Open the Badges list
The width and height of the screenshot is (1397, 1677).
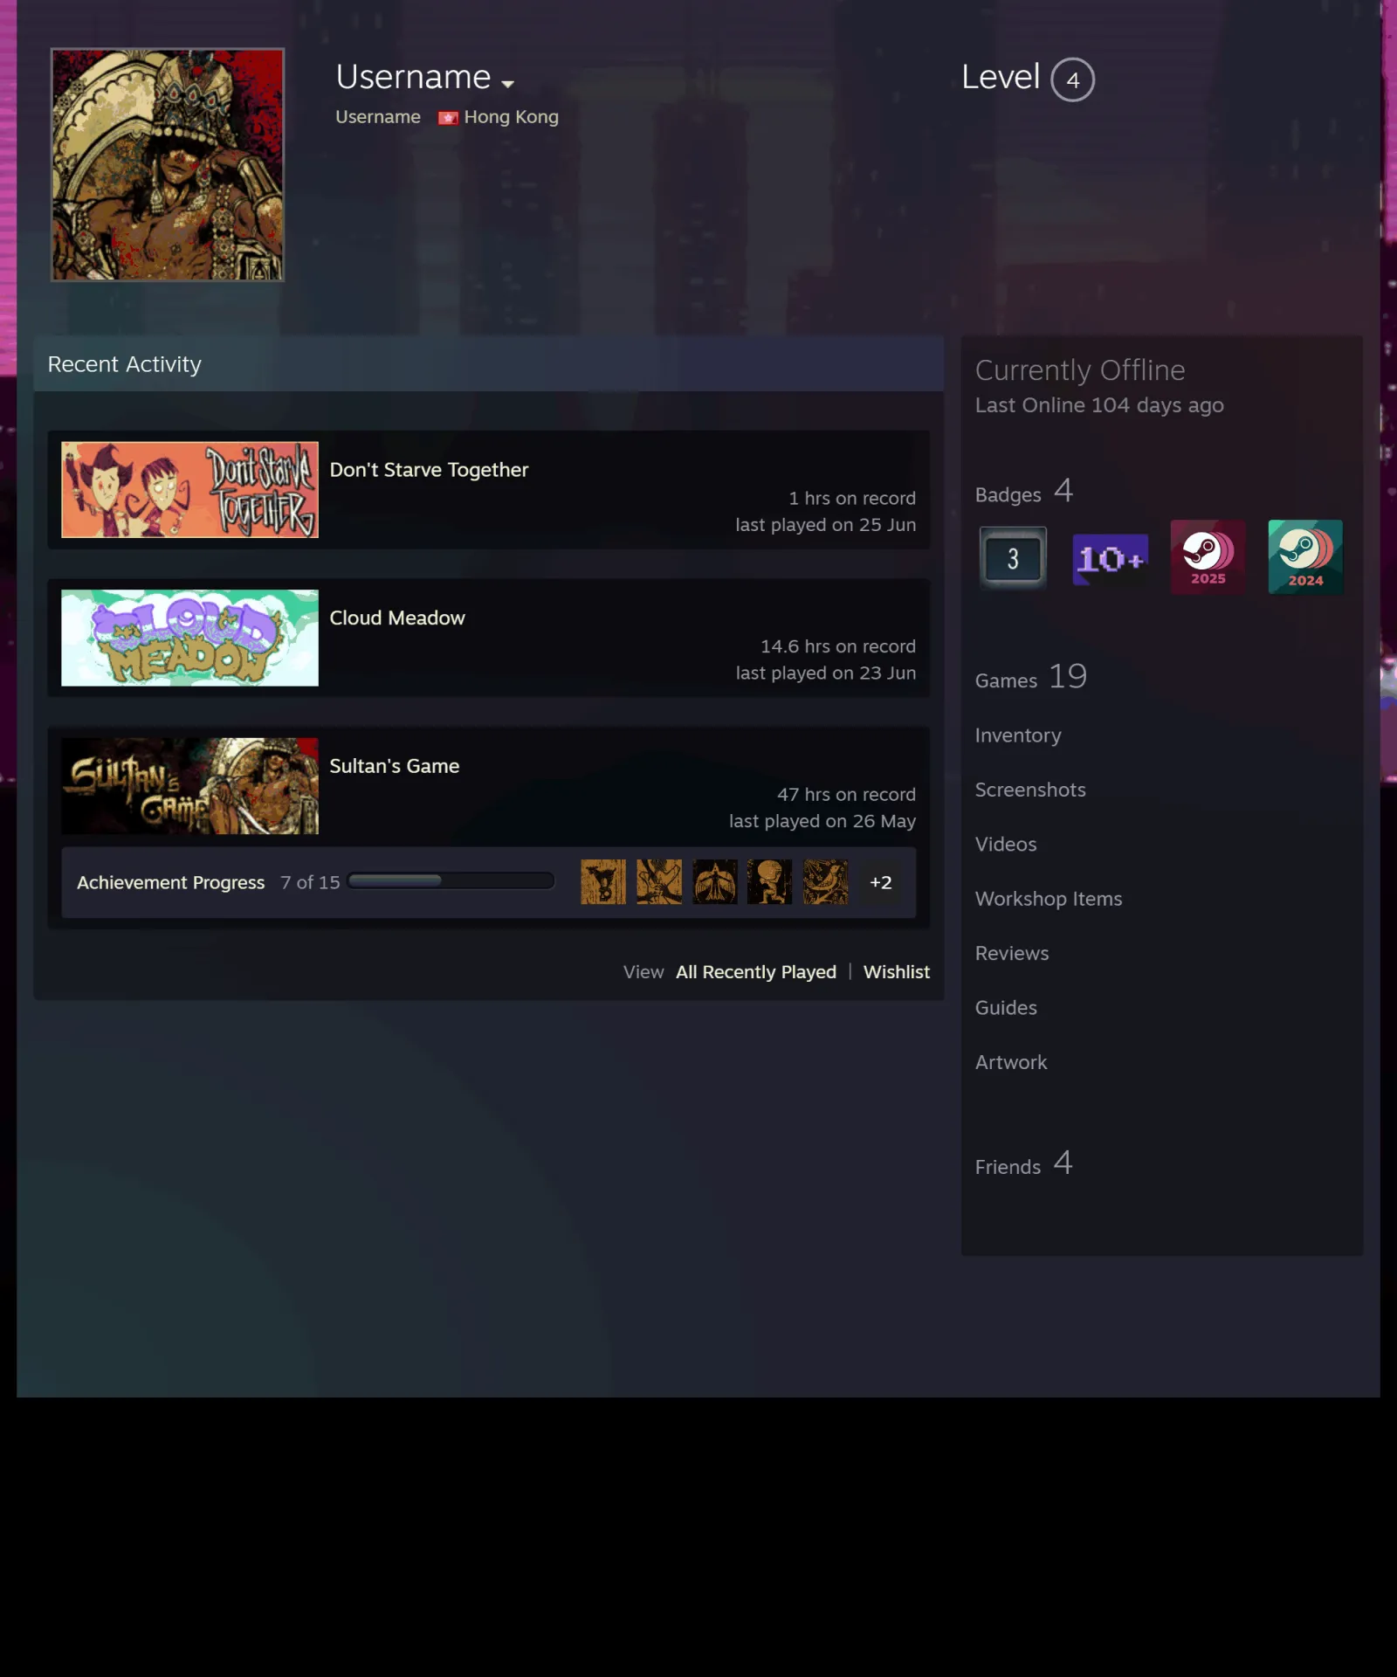pos(1024,492)
